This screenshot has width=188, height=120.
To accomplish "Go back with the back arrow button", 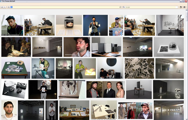I will pyautogui.click(x=2, y=7).
